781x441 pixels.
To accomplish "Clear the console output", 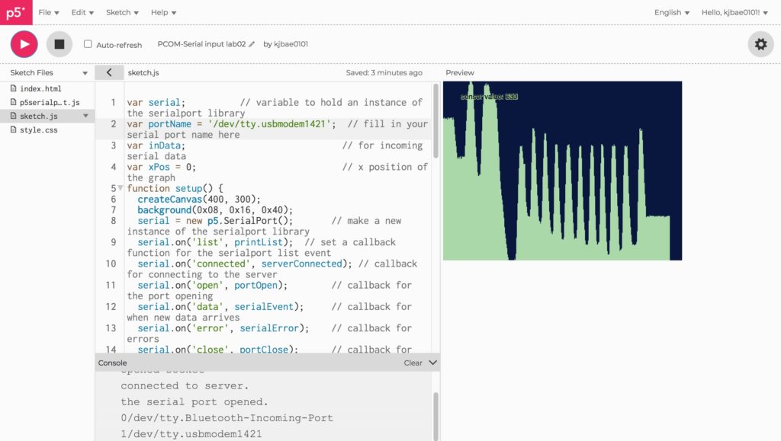I will [x=413, y=363].
